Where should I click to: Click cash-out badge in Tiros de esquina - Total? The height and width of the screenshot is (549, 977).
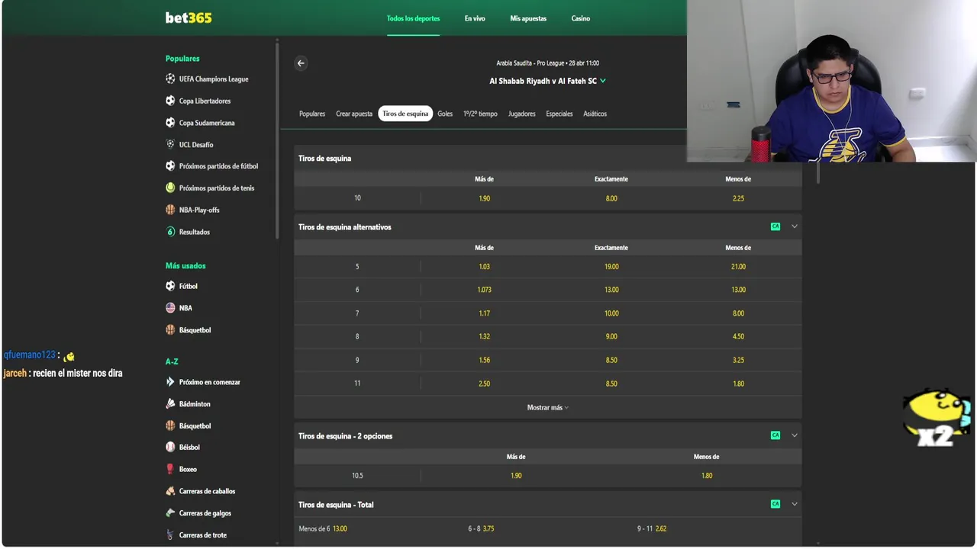tap(775, 504)
